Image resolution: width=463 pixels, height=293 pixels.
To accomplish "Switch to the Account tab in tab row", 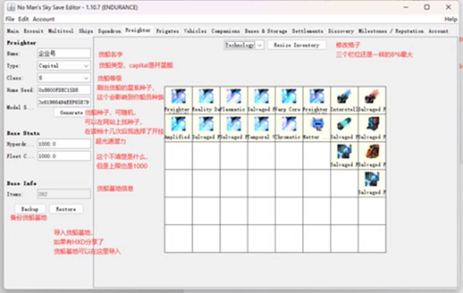I will (438, 31).
